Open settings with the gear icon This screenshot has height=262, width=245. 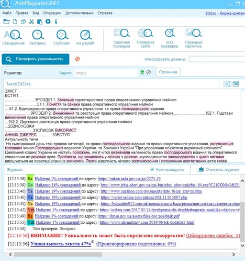point(48,21)
